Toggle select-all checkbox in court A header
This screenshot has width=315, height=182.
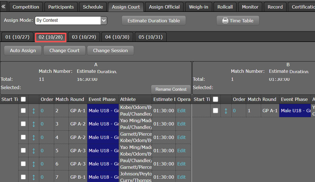coord(23,99)
